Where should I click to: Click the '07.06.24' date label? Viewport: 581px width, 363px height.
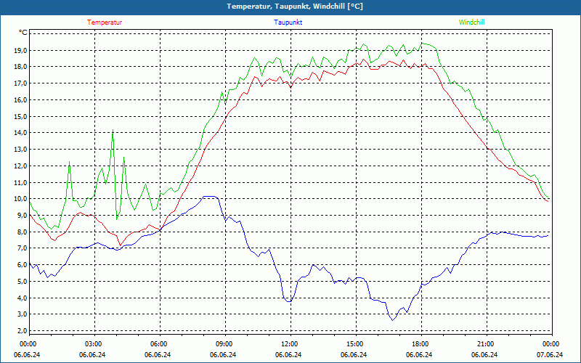pyautogui.click(x=550, y=354)
